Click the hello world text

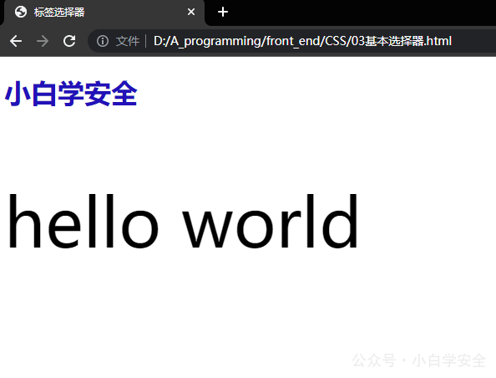[x=183, y=221]
